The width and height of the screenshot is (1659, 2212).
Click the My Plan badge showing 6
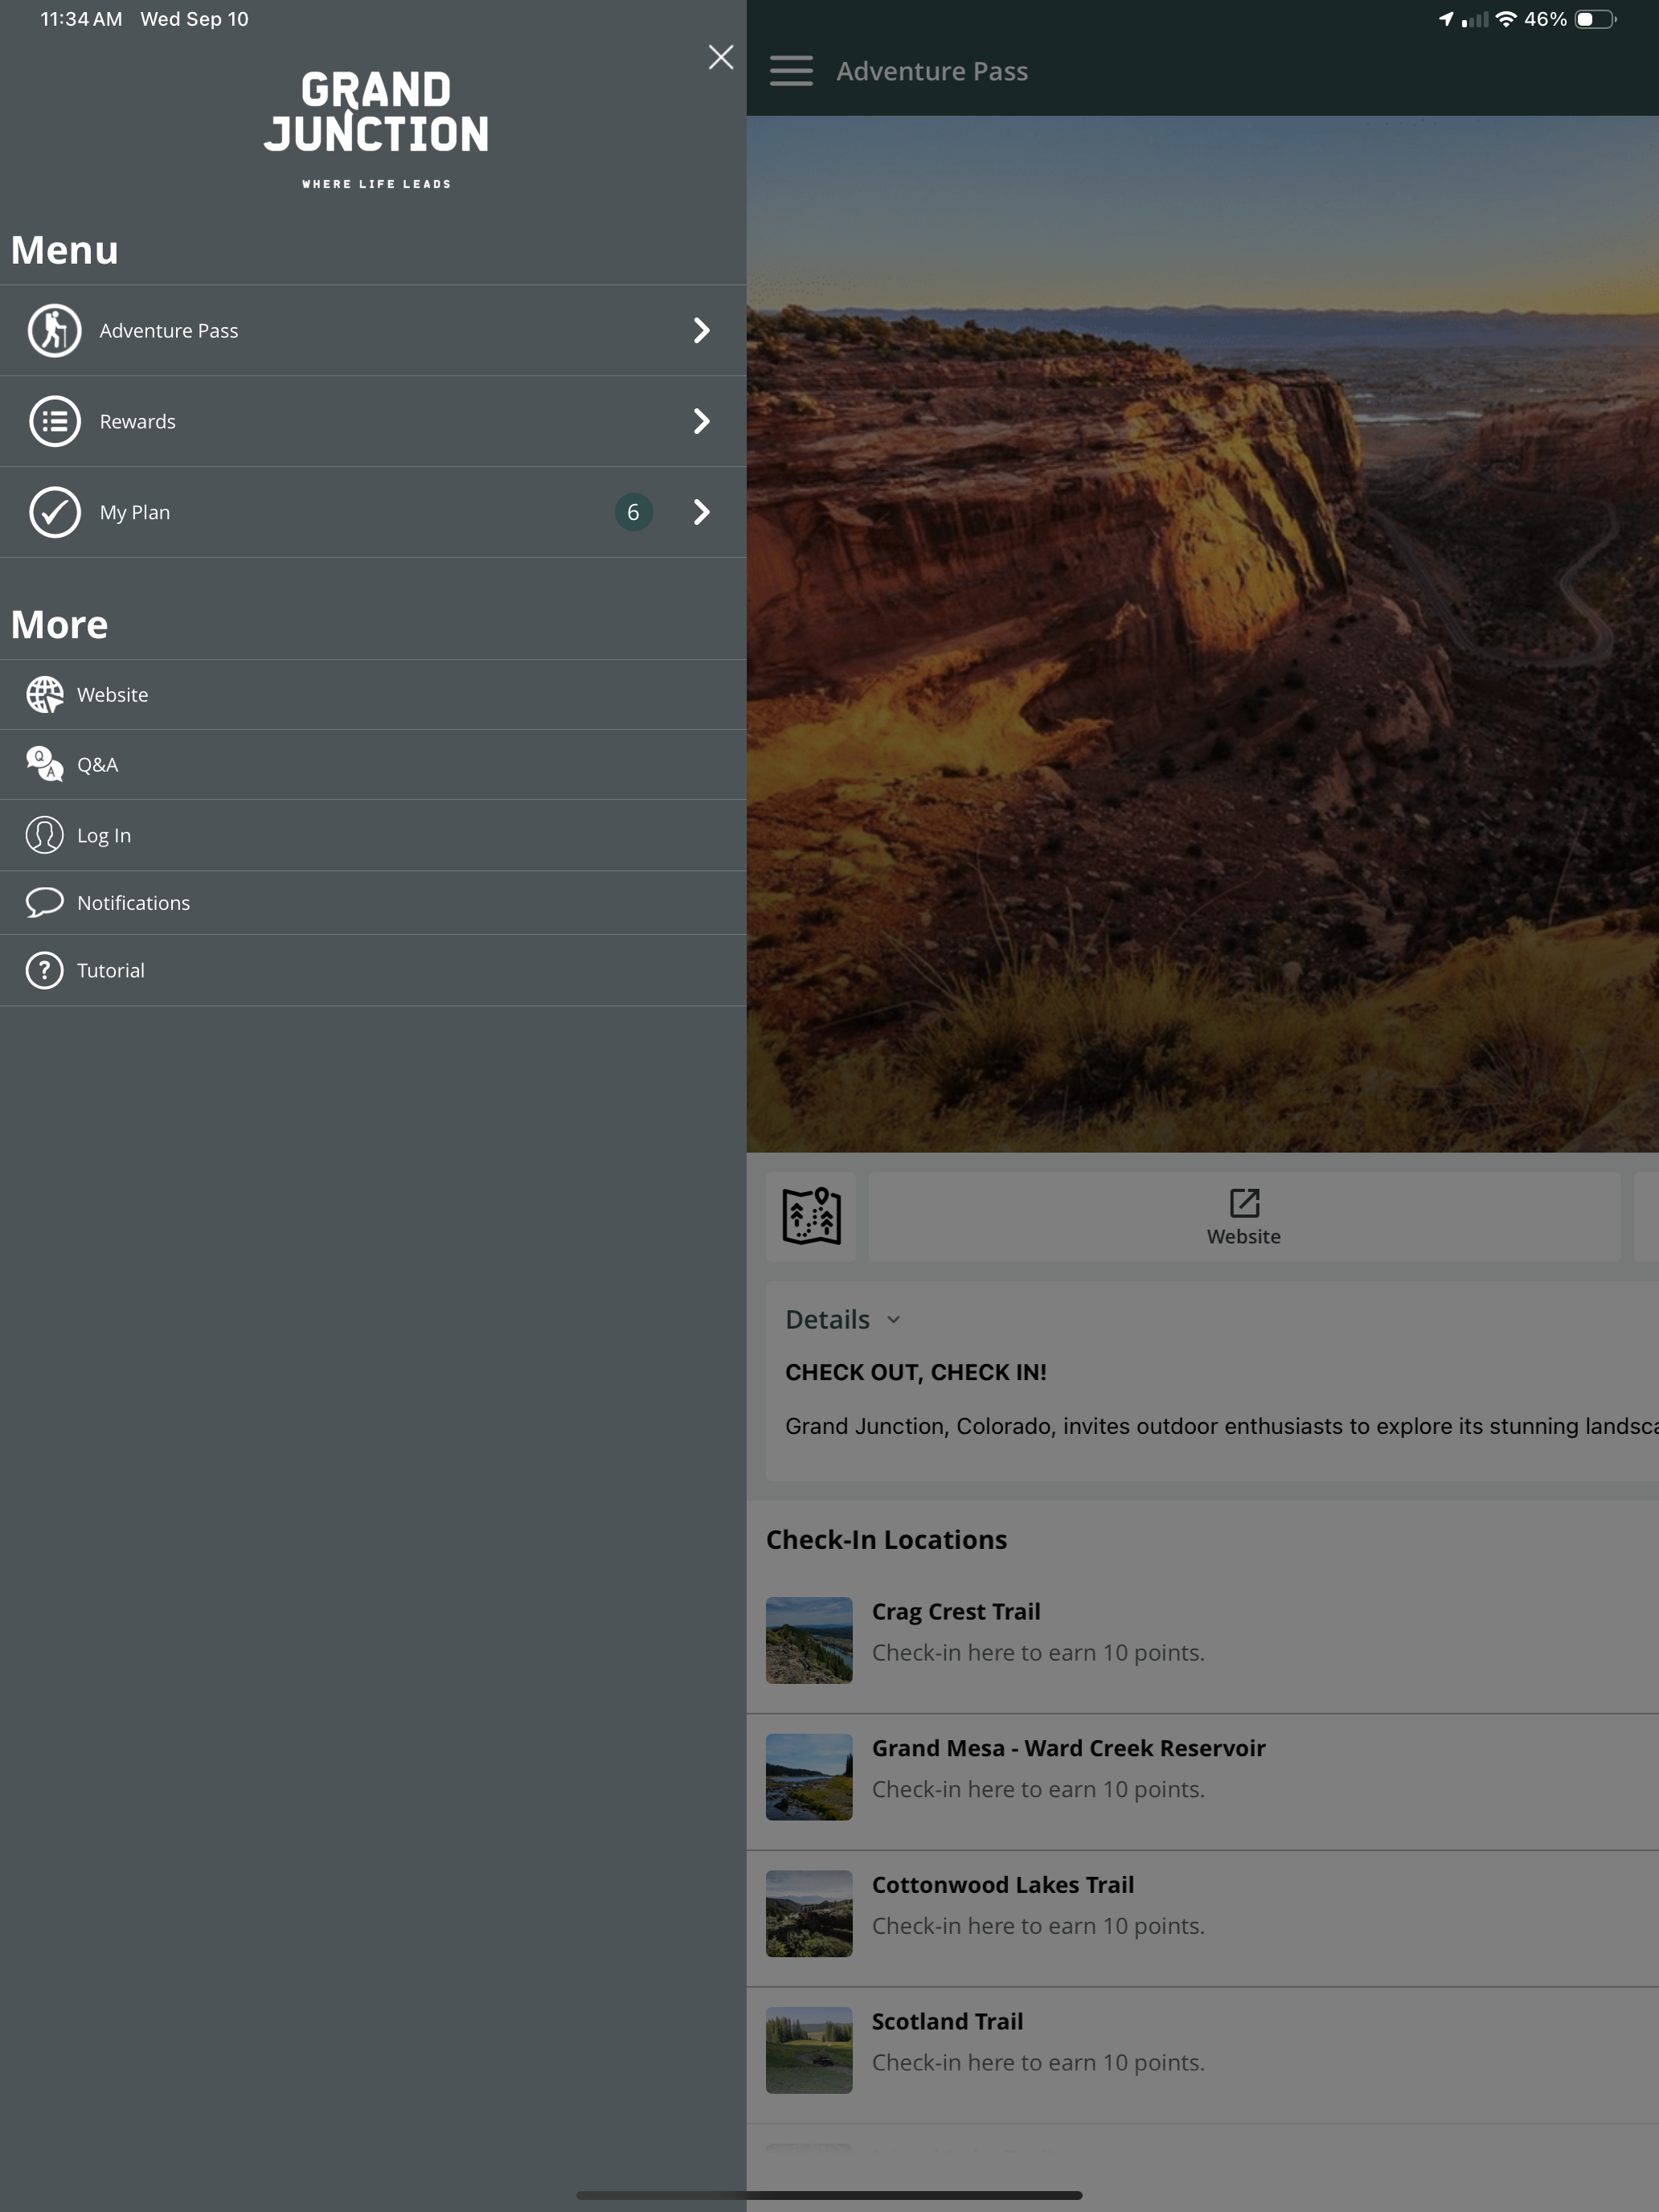633,512
